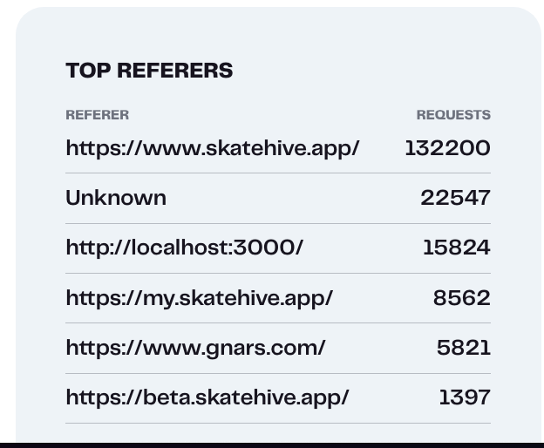Select the https://my.skatehive.app/ referer

point(199,298)
